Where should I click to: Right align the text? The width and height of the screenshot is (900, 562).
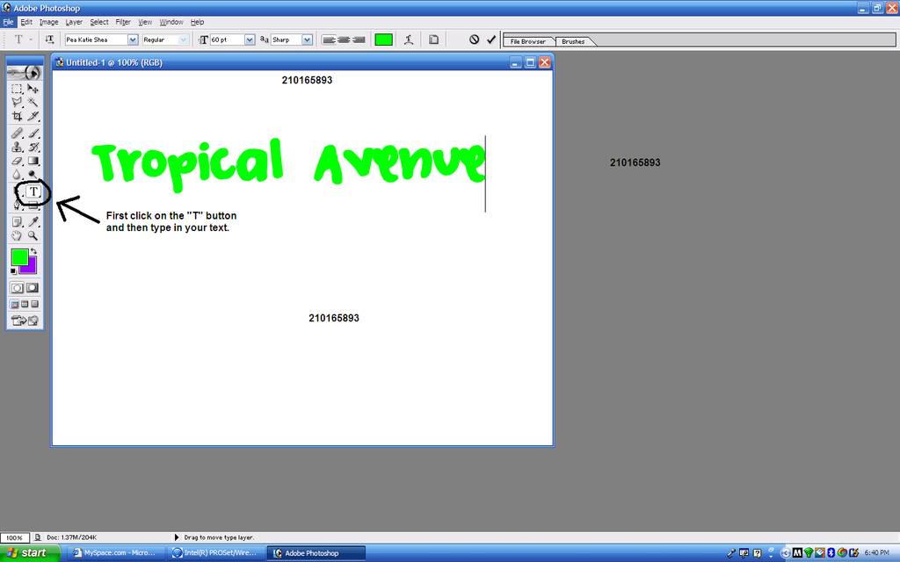click(x=359, y=40)
